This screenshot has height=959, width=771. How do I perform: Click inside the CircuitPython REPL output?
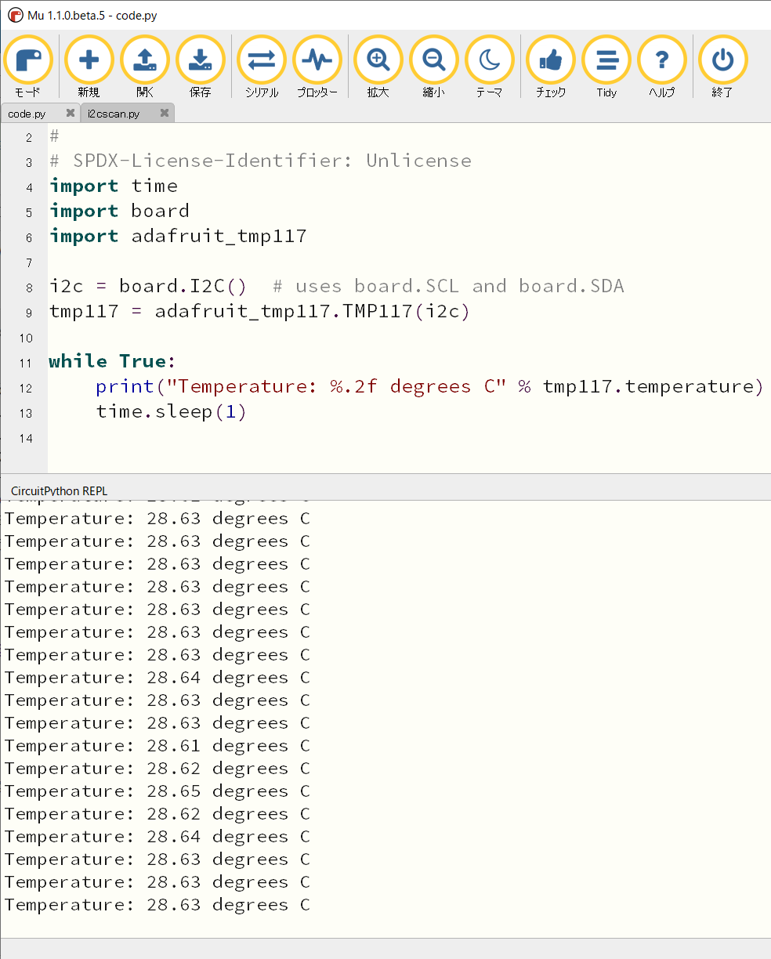point(392,705)
